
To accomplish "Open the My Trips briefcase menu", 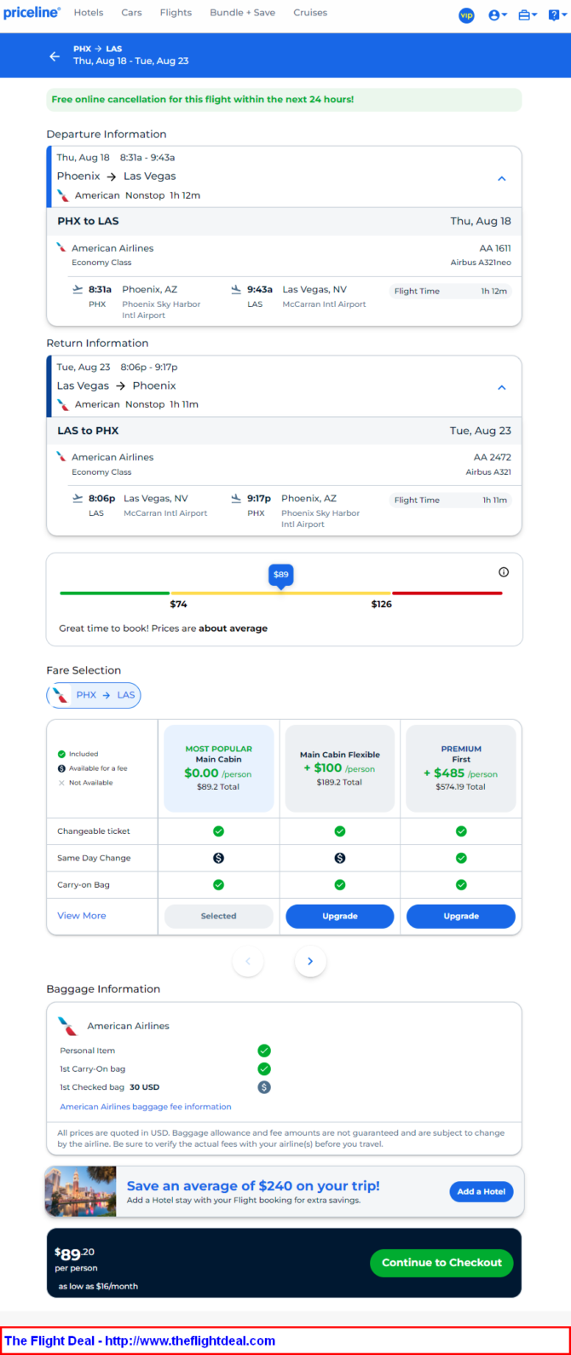I will (x=528, y=15).
